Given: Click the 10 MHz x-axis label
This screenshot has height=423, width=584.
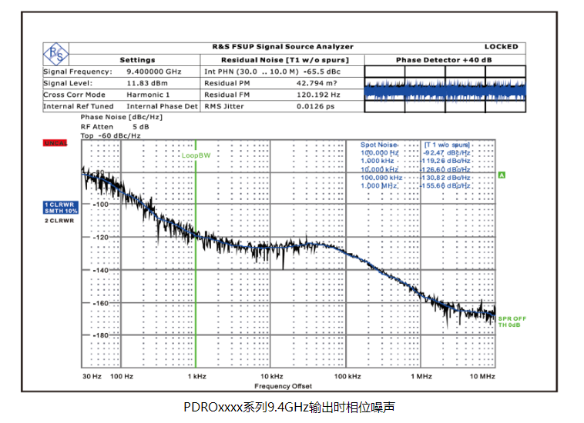Looking at the screenshot, I should click(482, 376).
